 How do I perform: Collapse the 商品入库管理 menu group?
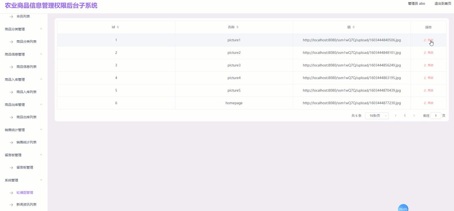[41, 79]
